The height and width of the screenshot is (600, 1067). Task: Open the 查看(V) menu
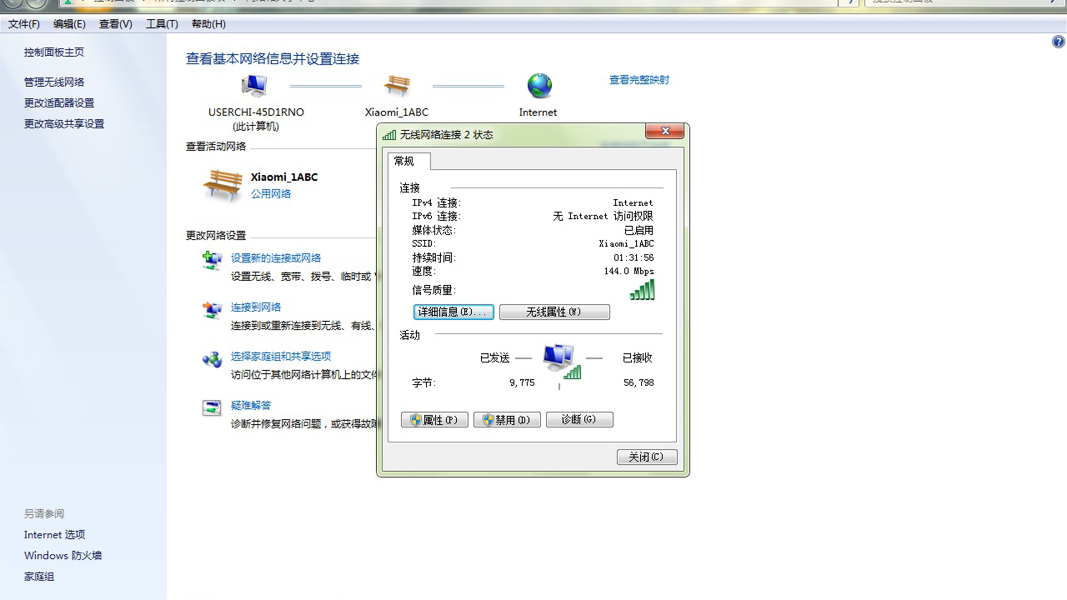[x=115, y=24]
